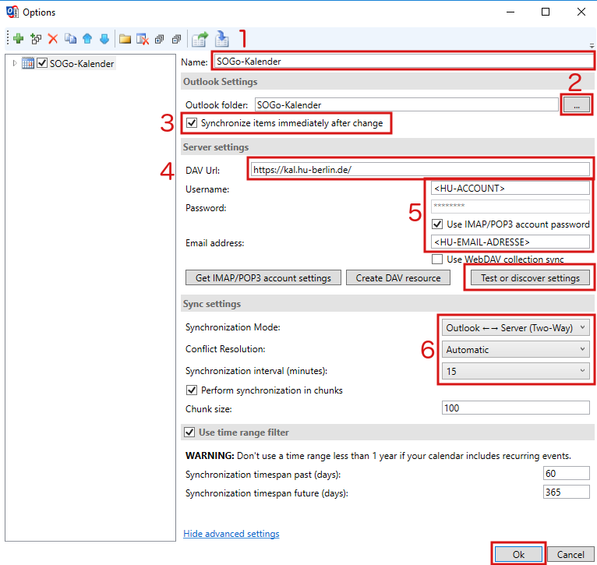Click the green plus add profile icon

tap(19, 38)
